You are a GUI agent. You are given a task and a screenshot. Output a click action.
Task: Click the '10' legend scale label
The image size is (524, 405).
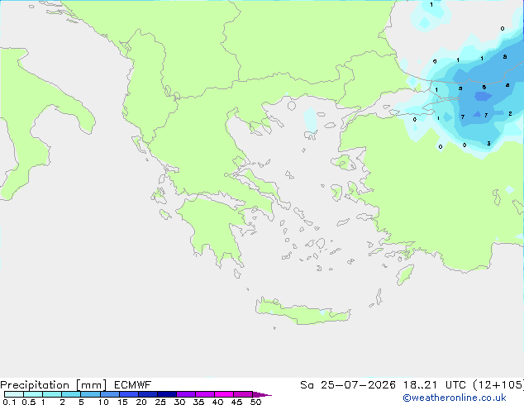tap(103, 402)
